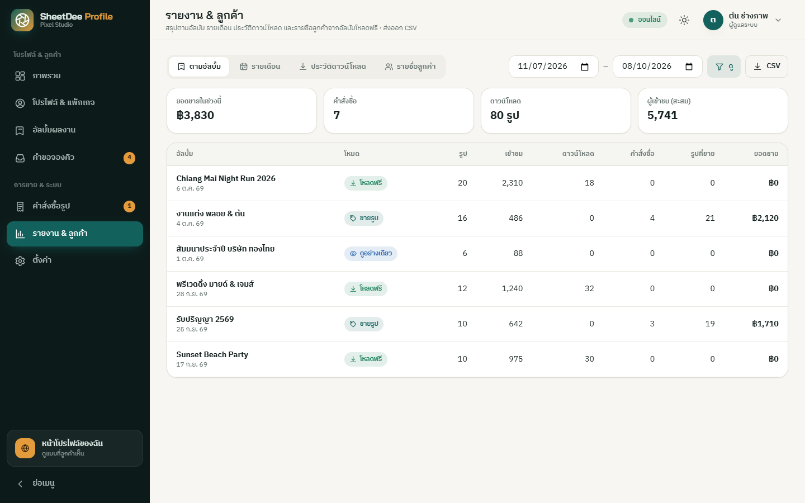
Task: Click the globe icon on หน้าโปรไฟล์ของฉัน card
Action: [25, 448]
